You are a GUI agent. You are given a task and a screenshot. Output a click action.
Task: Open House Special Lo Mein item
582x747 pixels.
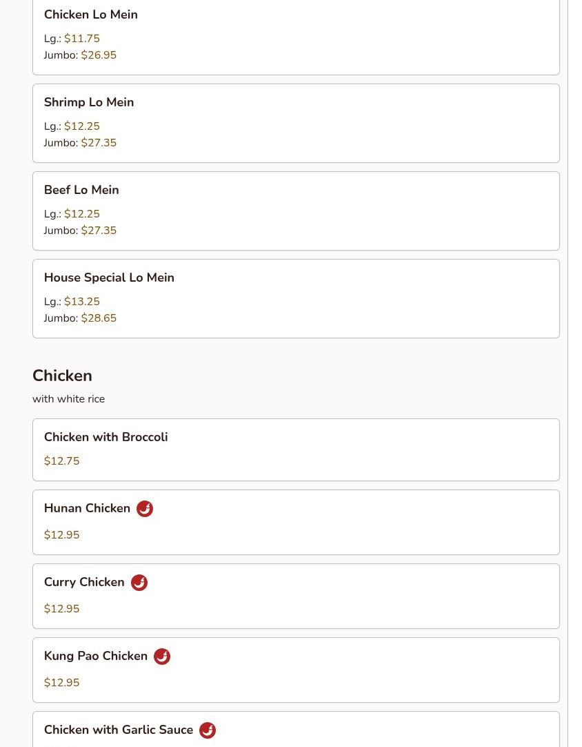[109, 278]
